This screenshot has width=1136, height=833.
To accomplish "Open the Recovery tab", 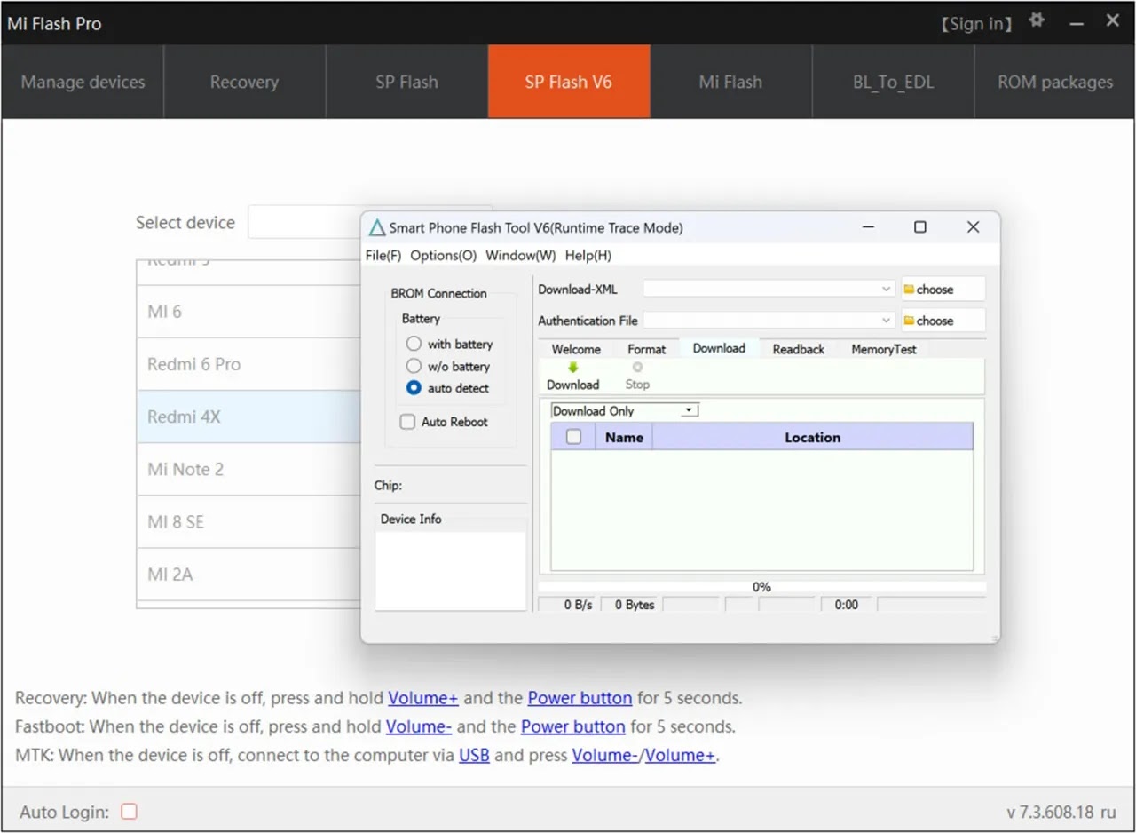I will tap(244, 82).
